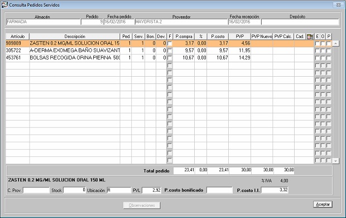346x218 pixels.
Task: Sort by the Artículo column header
Action: [17, 37]
